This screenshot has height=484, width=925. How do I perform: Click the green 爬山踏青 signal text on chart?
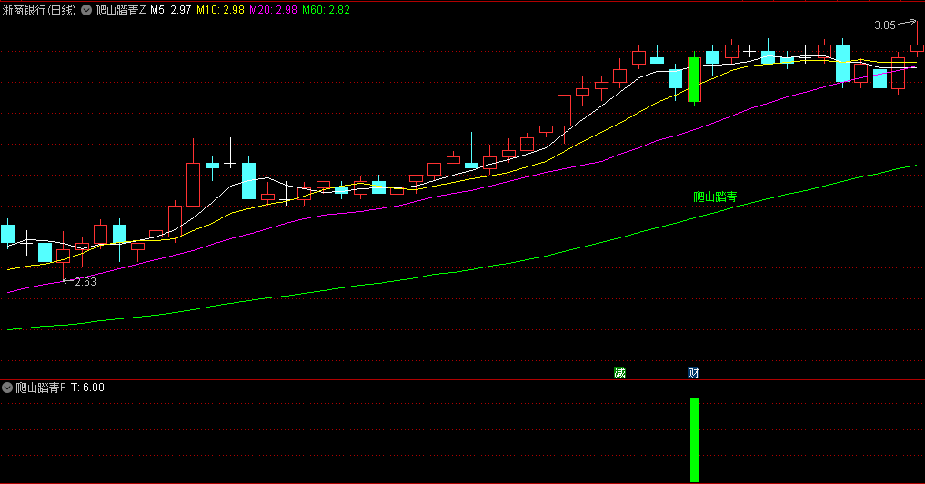click(x=715, y=197)
